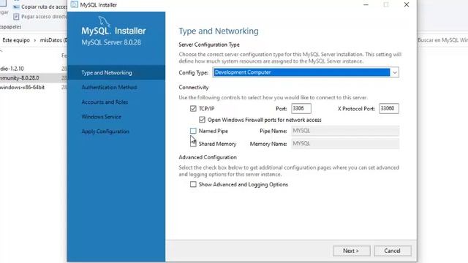Click the Port field showing 3306
468x263 pixels.
(301, 109)
